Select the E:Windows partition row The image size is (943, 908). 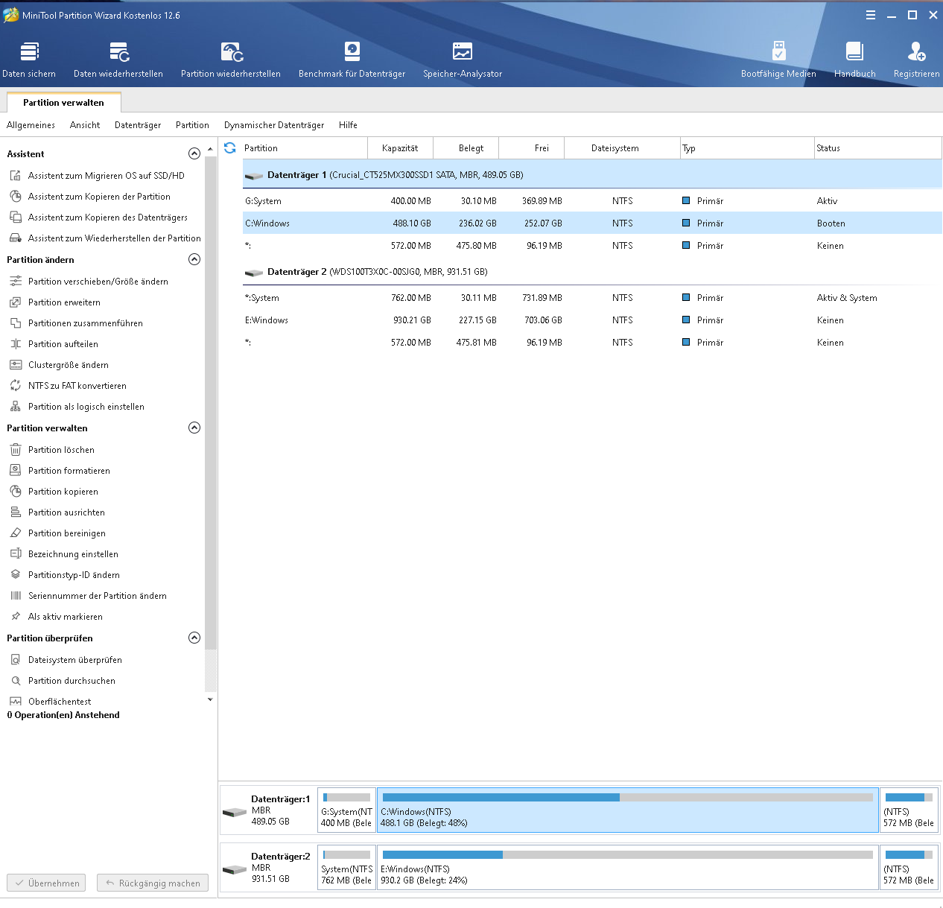pos(592,320)
